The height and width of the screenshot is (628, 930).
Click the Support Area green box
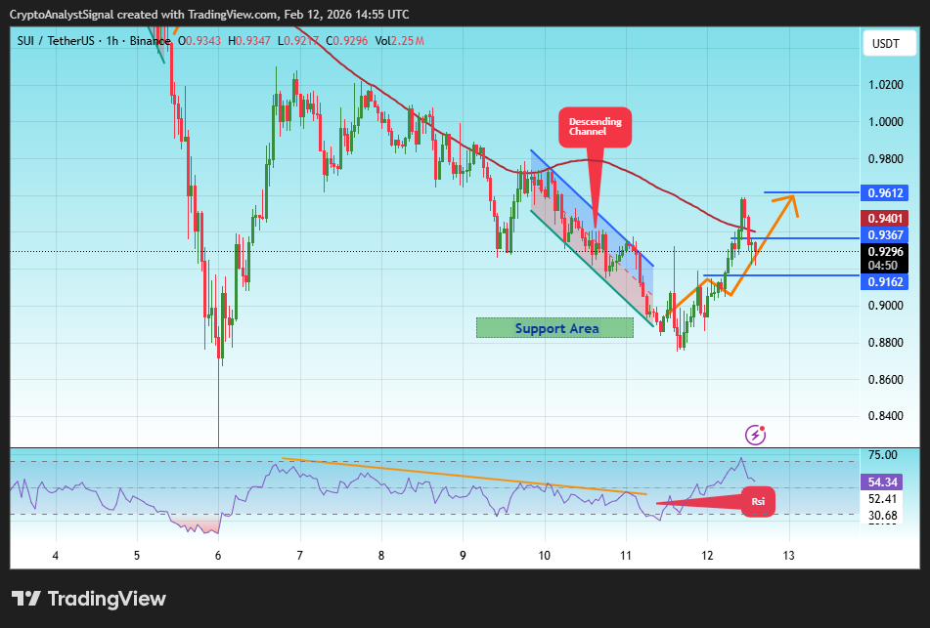click(555, 328)
